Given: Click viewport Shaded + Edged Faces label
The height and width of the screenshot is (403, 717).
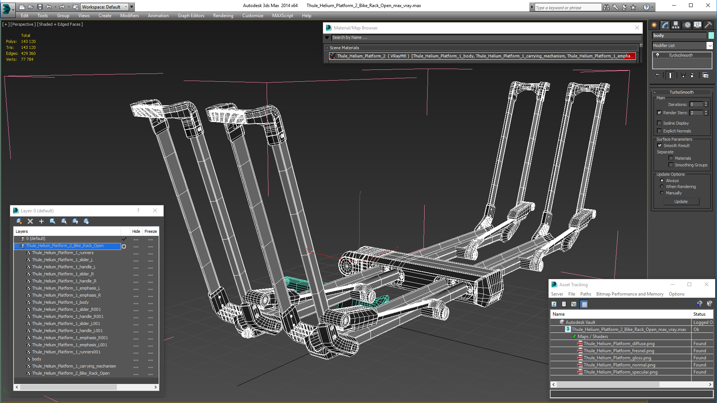Looking at the screenshot, I should 60,24.
